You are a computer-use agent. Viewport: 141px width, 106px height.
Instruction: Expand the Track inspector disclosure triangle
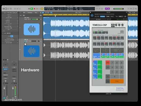point(3,33)
